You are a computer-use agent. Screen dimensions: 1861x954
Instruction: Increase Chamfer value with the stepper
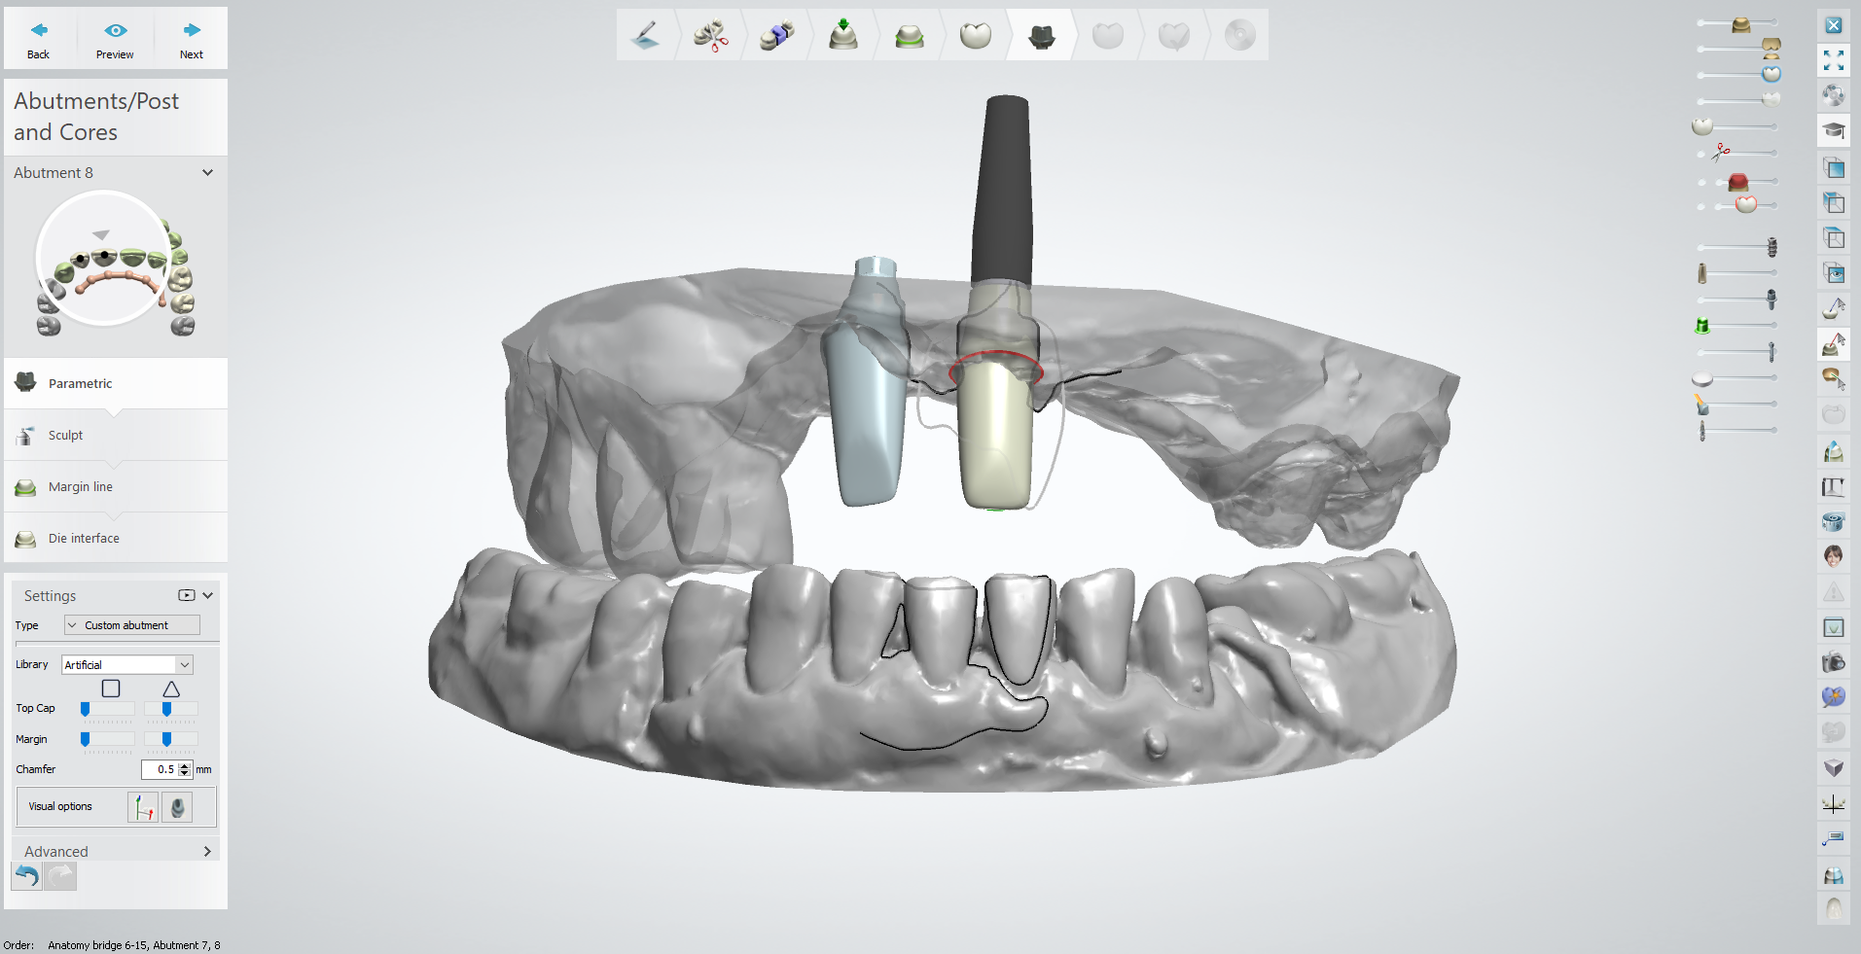click(184, 765)
